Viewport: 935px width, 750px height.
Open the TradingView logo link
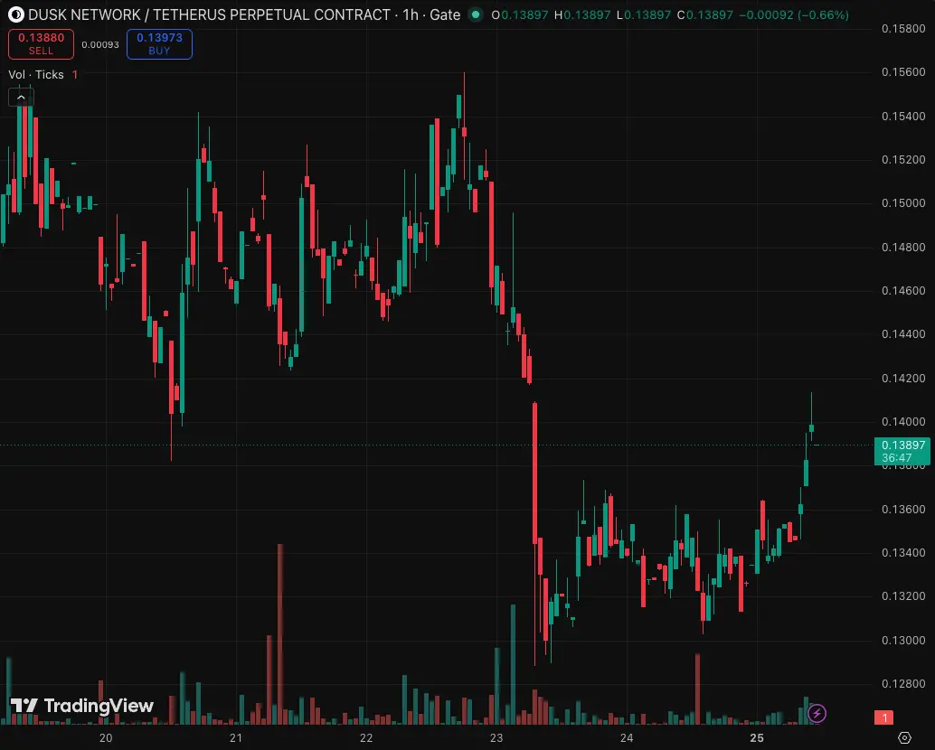click(x=82, y=706)
